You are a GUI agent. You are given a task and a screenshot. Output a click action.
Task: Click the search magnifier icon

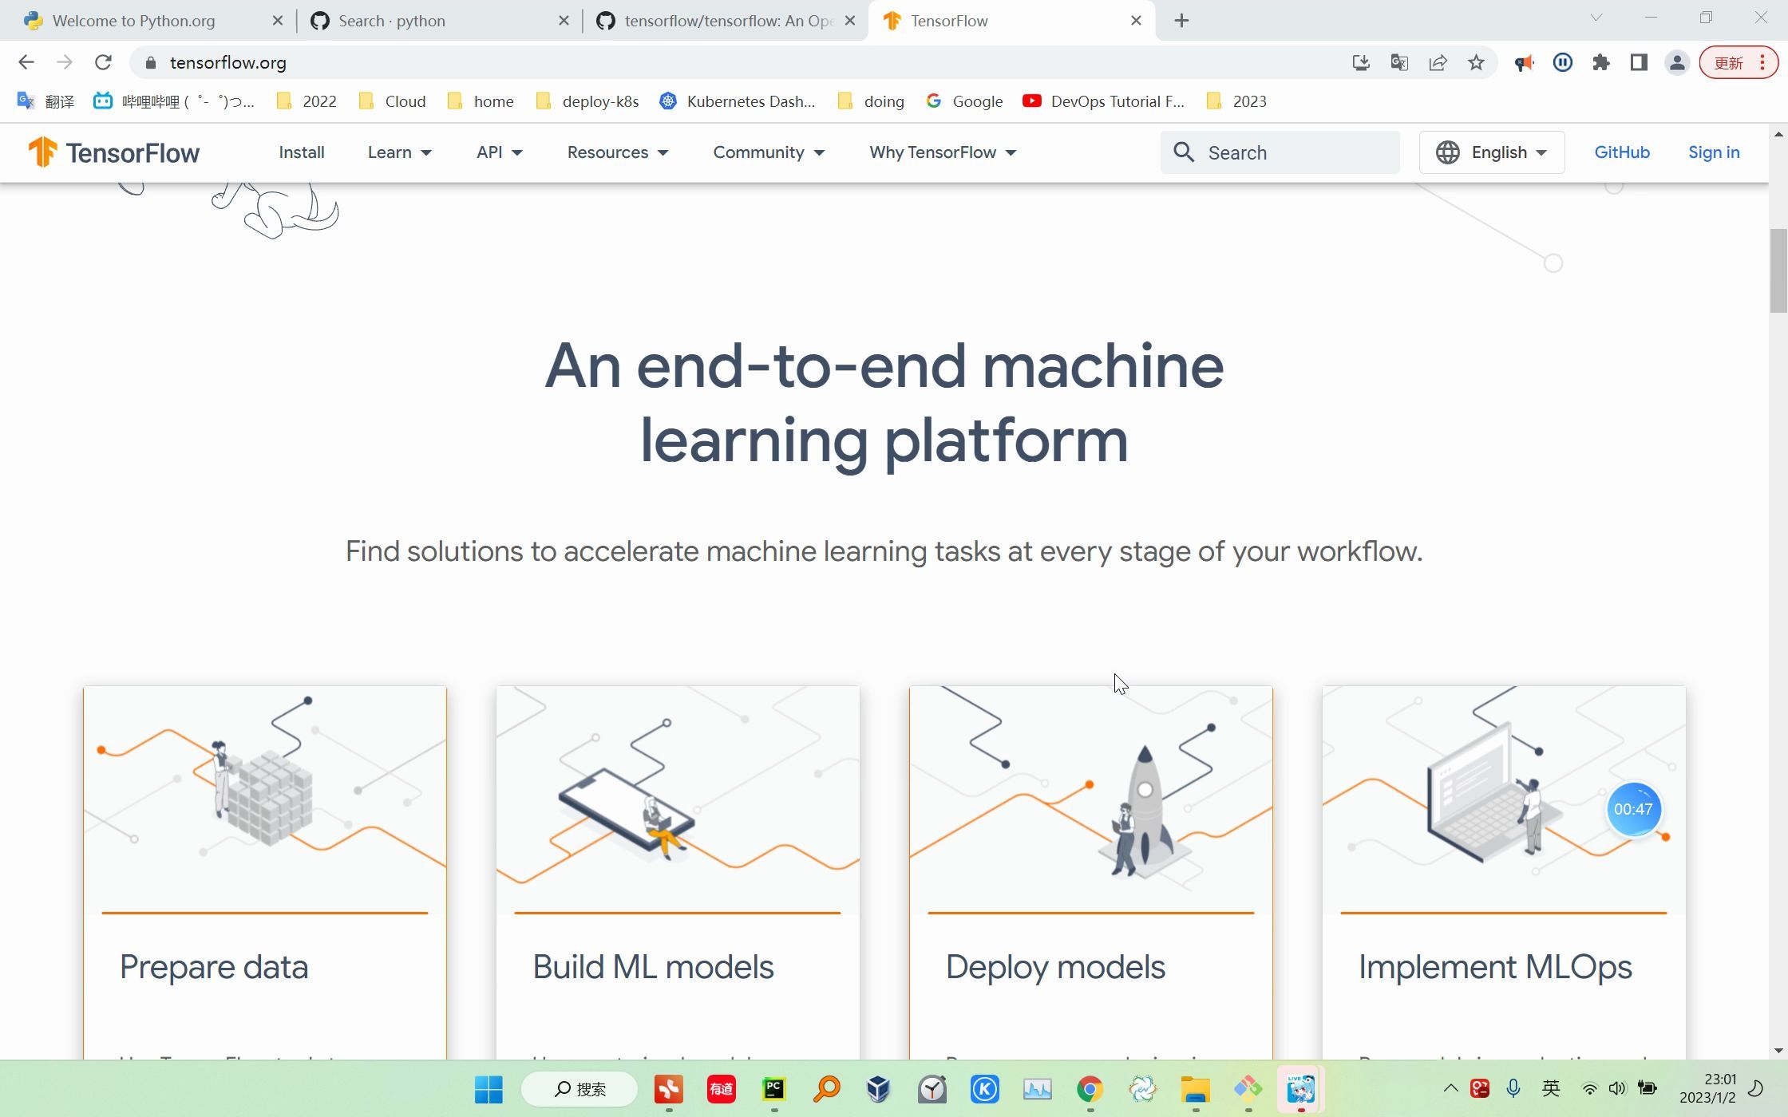click(1184, 152)
